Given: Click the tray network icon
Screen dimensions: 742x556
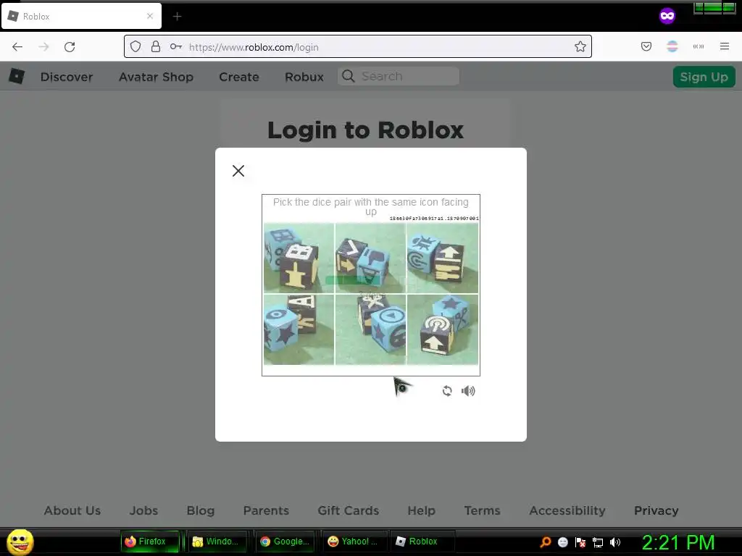Looking at the screenshot, I should point(598,542).
